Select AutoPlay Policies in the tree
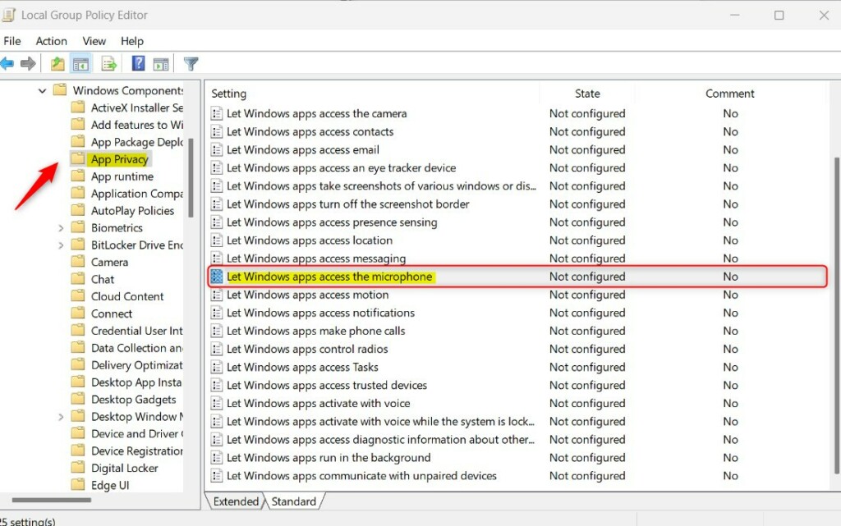Image resolution: width=841 pixels, height=526 pixels. point(132,211)
